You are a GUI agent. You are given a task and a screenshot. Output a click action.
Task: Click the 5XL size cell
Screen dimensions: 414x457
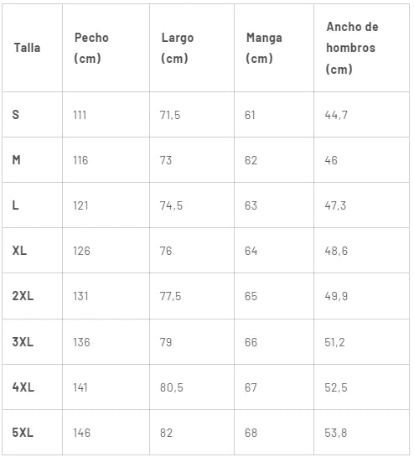[x=23, y=433]
